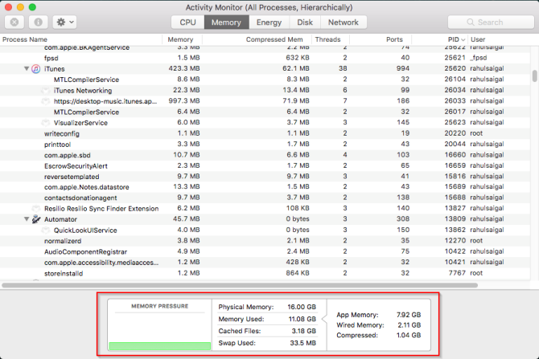The image size is (539, 359).
Task: Click PID column sort arrow
Action: click(x=463, y=40)
